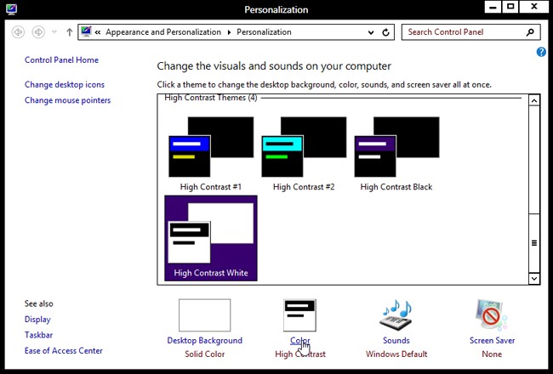Close the Personalization window
The height and width of the screenshot is (374, 553).
(534, 7)
